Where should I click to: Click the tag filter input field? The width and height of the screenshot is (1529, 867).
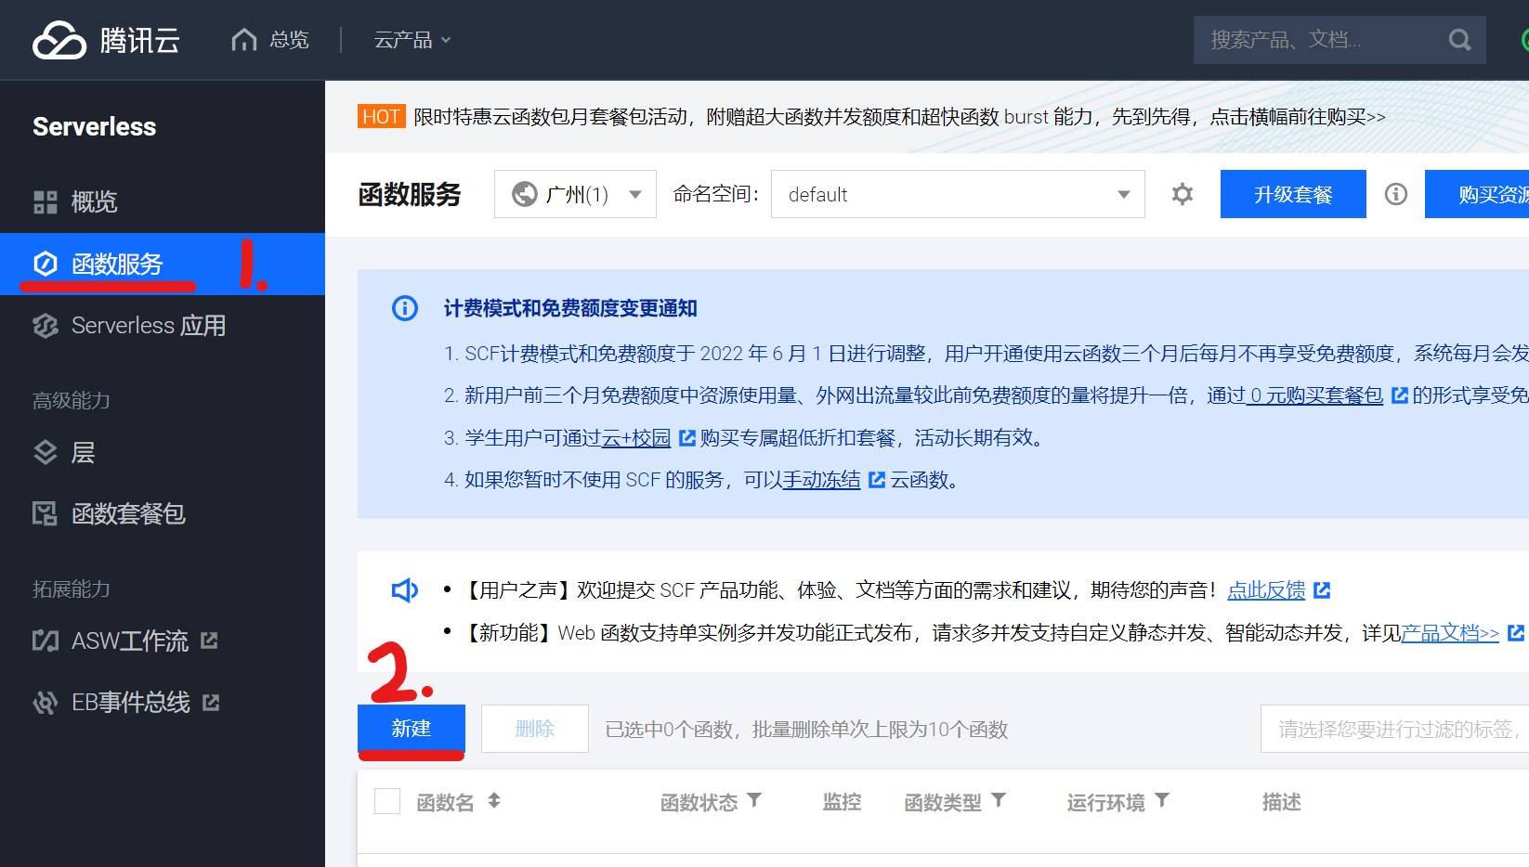click(1393, 729)
